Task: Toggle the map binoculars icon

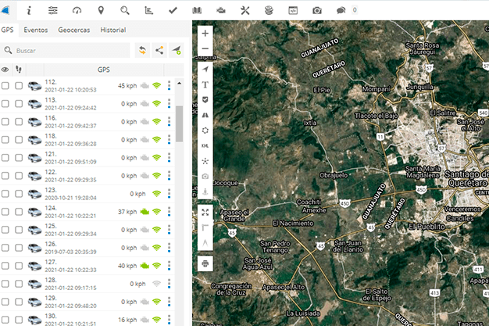Action: [x=205, y=115]
